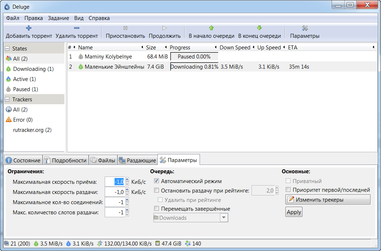Select the Параметры bottom tab
The image size is (381, 251).
click(x=179, y=160)
